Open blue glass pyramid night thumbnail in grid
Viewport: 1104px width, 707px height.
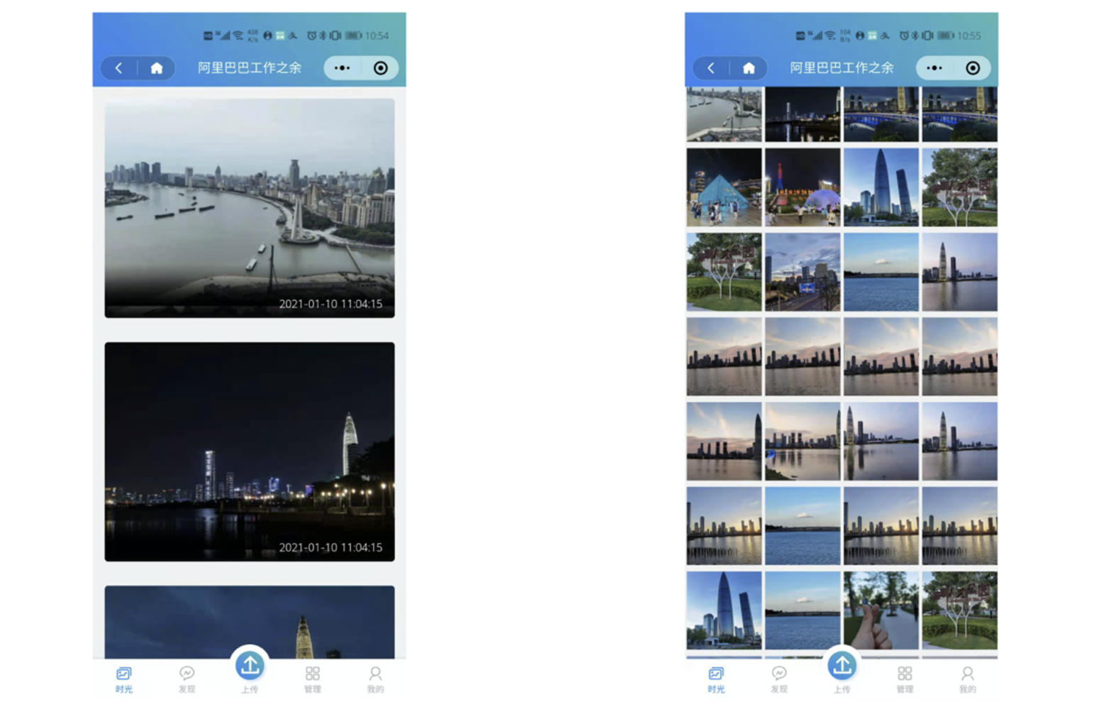click(x=724, y=187)
